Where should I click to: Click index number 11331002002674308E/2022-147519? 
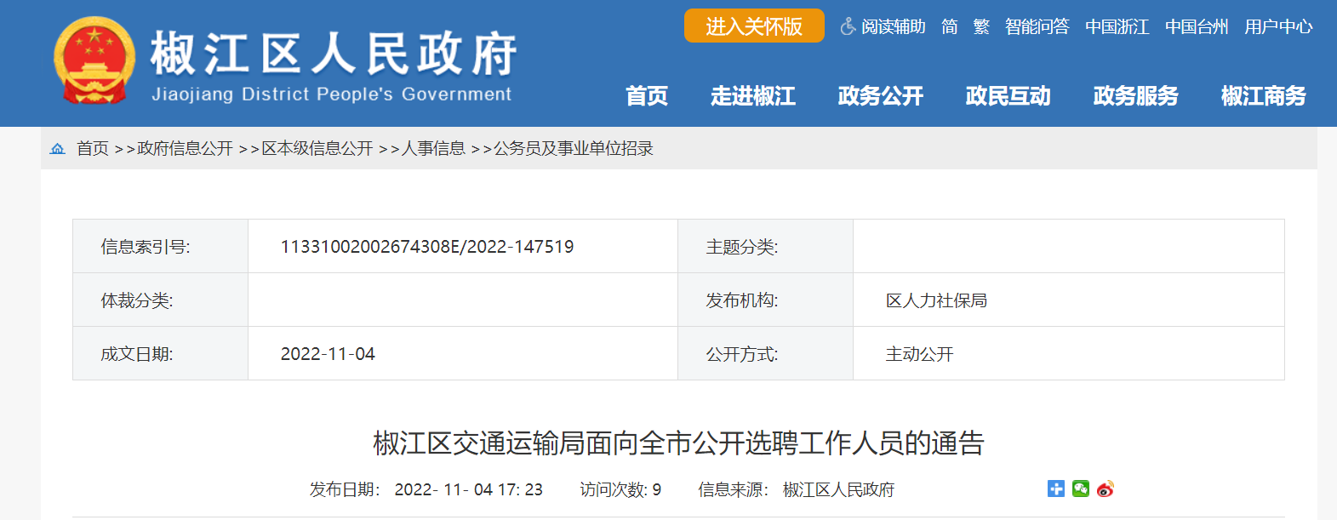[427, 247]
